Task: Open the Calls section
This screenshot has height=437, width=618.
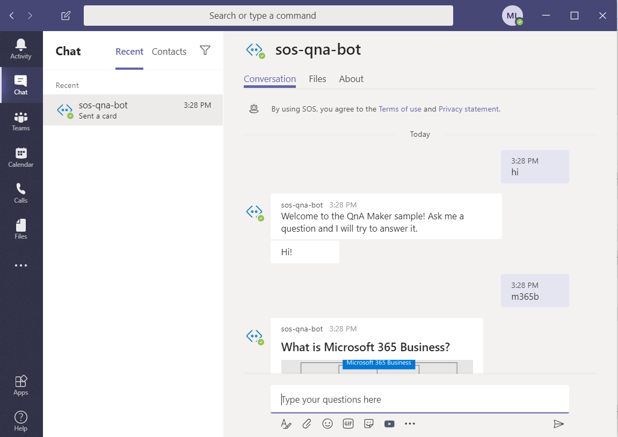Action: pyautogui.click(x=21, y=194)
